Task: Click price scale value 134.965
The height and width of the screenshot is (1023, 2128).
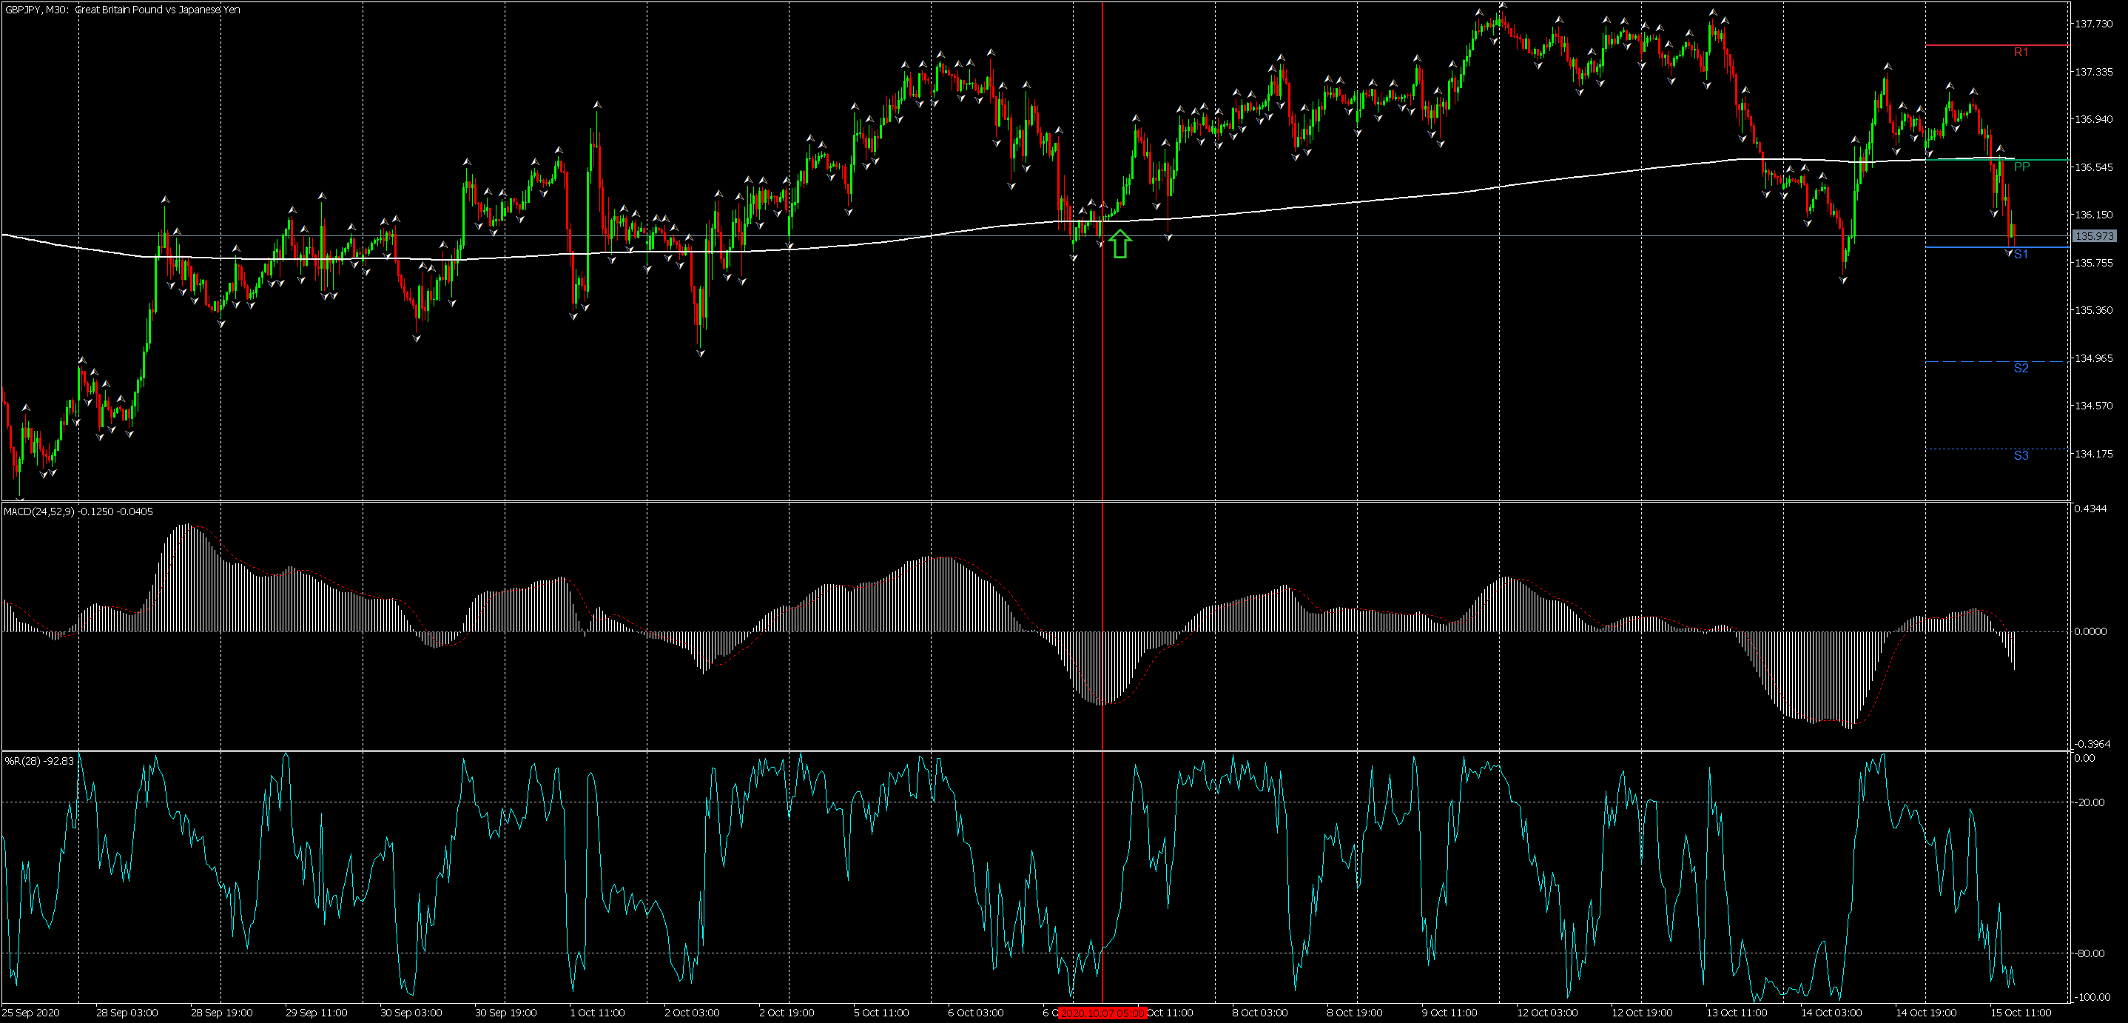Action: pos(2094,358)
